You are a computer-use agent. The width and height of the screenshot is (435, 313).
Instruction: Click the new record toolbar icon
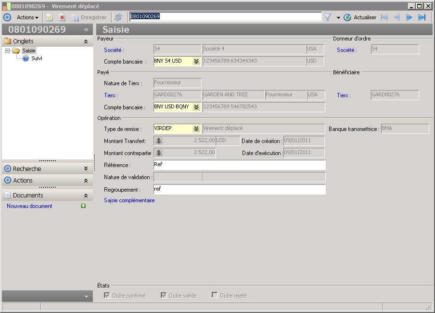coord(49,17)
